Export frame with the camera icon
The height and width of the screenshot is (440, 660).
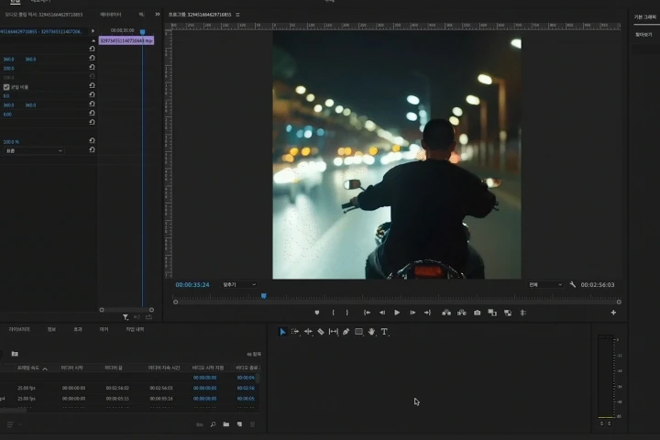point(477,313)
